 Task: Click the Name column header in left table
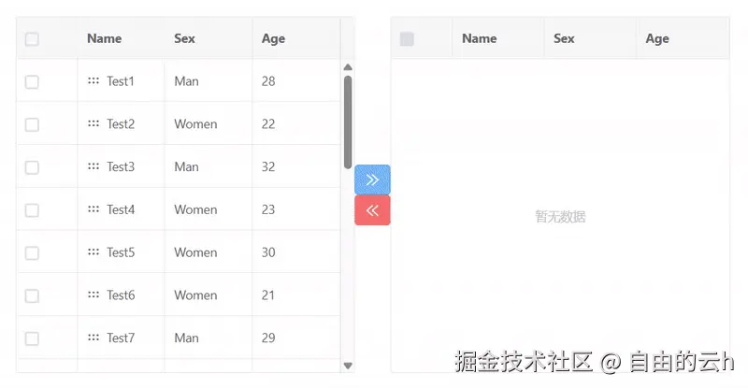point(105,38)
